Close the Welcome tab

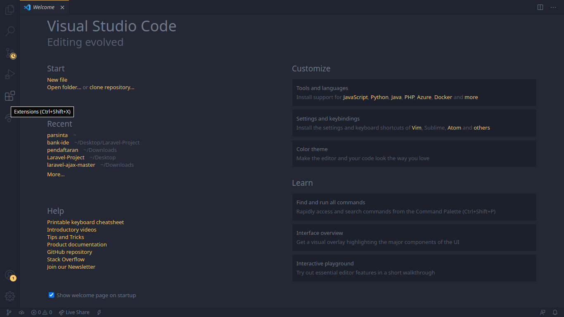tap(62, 7)
